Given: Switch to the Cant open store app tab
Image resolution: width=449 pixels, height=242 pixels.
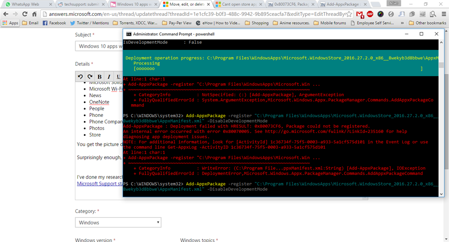Looking at the screenshot, I should [239, 4].
